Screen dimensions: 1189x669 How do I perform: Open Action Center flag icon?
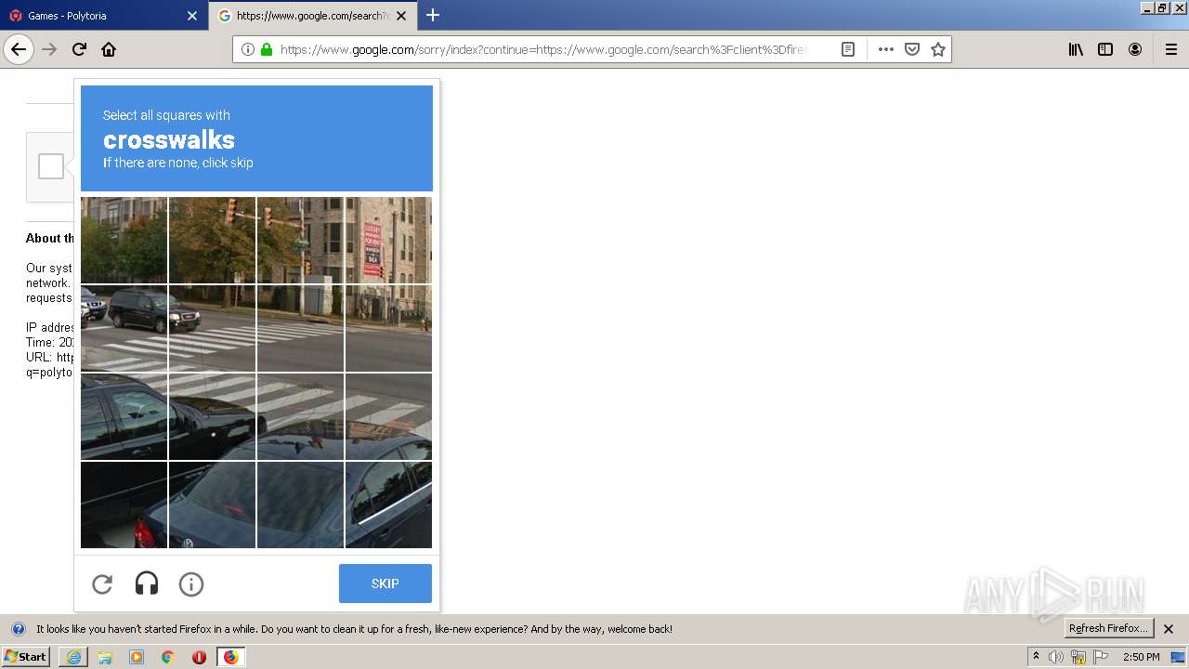point(1101,657)
